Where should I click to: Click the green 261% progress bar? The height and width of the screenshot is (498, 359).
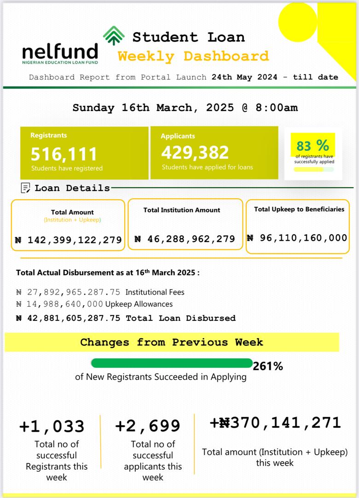point(172,363)
